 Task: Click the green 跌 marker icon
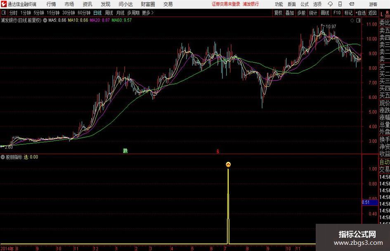click(125, 150)
